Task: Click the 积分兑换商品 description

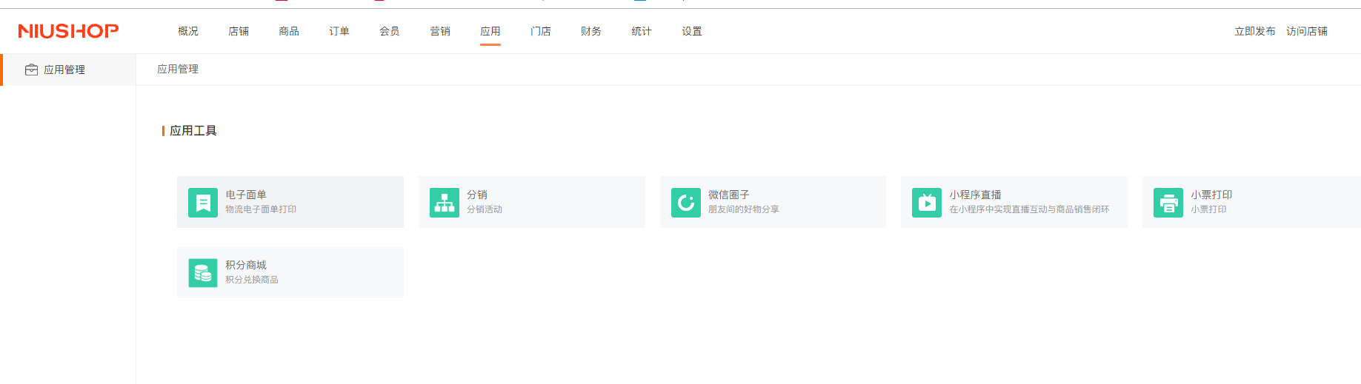Action: pos(252,280)
